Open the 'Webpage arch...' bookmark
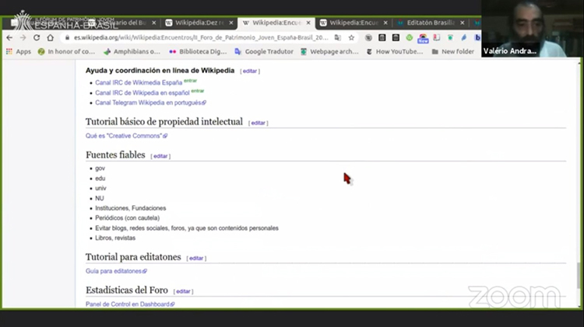The height and width of the screenshot is (327, 584). pos(329,51)
